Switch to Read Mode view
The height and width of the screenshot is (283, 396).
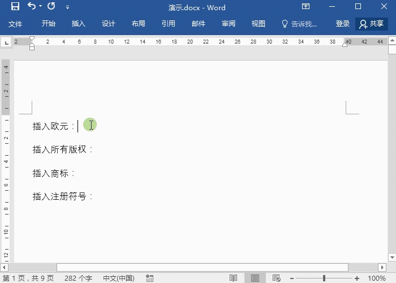click(233, 278)
